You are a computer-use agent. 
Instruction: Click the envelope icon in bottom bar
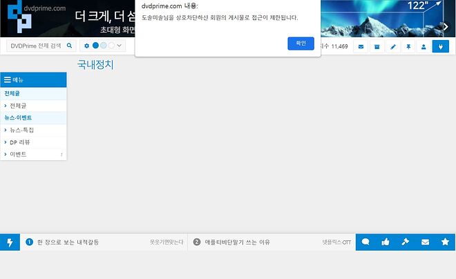coord(425,242)
